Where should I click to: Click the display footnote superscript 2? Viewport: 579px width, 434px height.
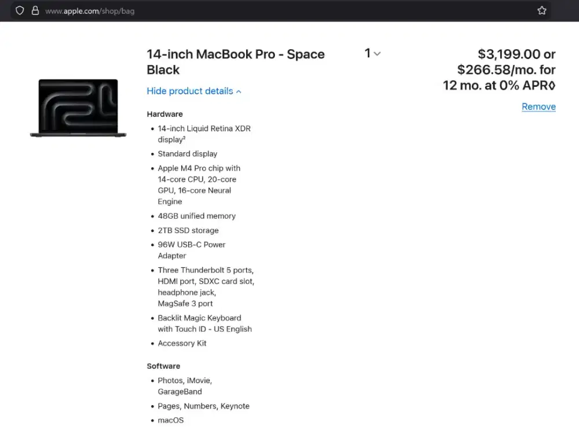pos(183,137)
